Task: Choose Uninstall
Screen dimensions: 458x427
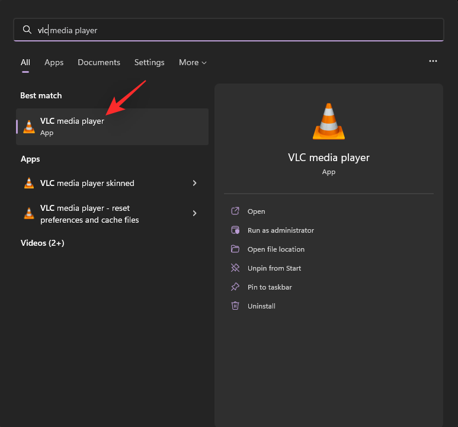Action: point(261,306)
